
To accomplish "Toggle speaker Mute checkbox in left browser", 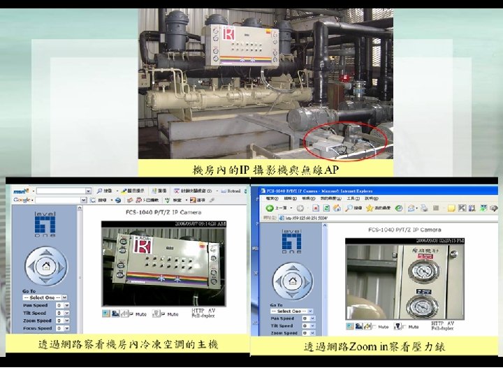I will coord(131,314).
